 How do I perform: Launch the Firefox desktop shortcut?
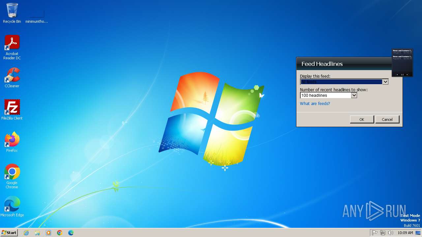pos(12,142)
